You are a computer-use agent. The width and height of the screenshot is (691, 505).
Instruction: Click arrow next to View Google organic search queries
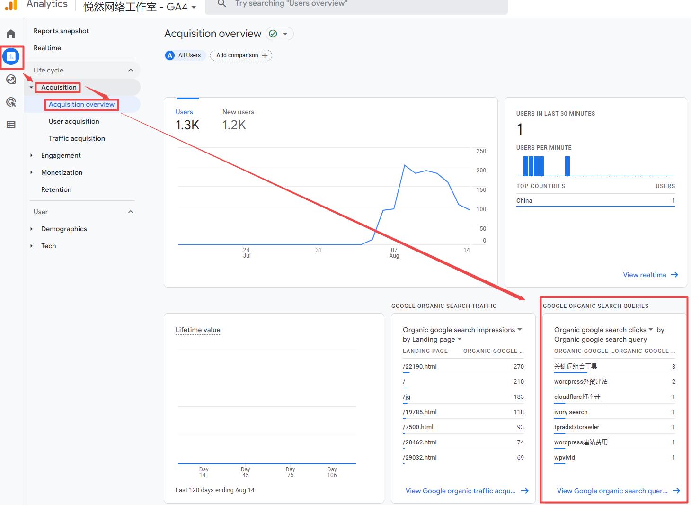pyautogui.click(x=676, y=491)
